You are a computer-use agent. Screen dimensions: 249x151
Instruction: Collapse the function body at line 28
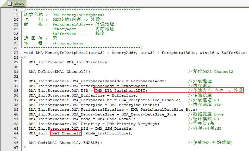[x=22, y=57]
